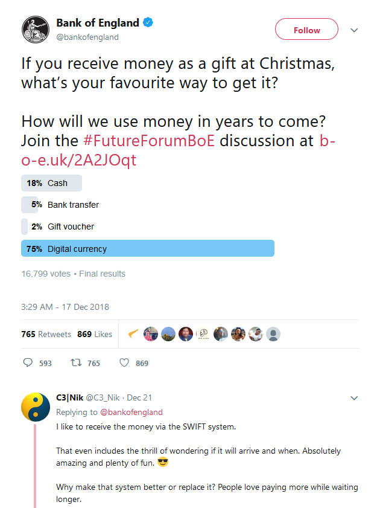View the 869 Likes list

95,334
